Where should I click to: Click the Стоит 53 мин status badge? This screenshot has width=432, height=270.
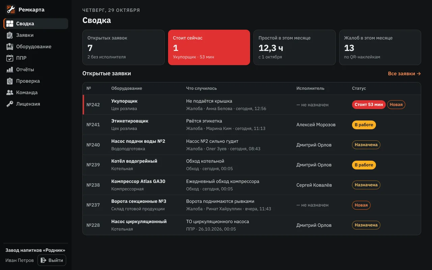pyautogui.click(x=369, y=105)
